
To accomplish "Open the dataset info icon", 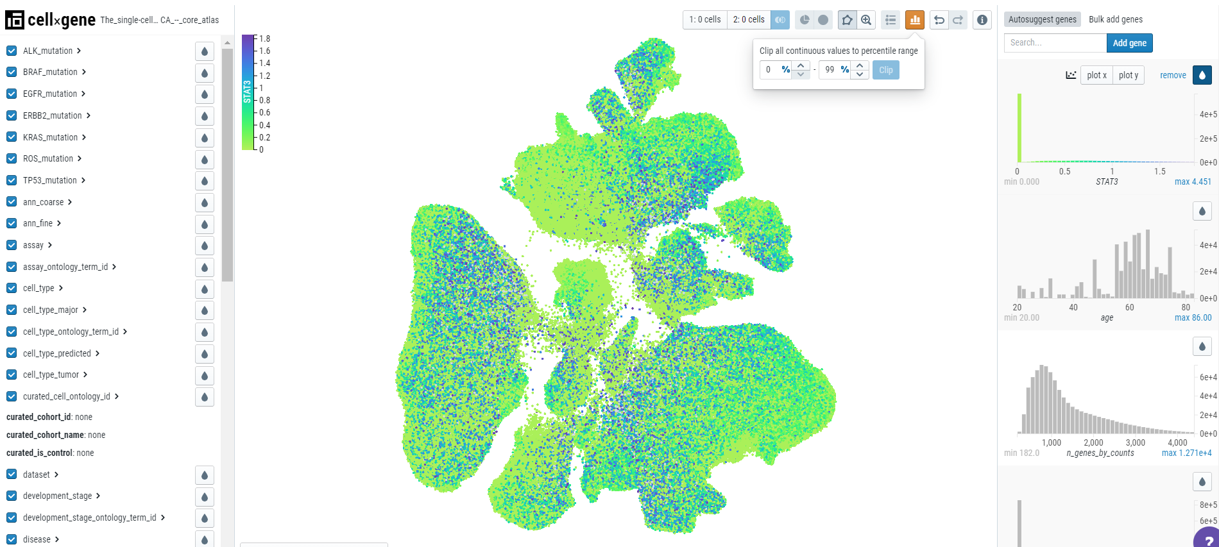I will (982, 20).
